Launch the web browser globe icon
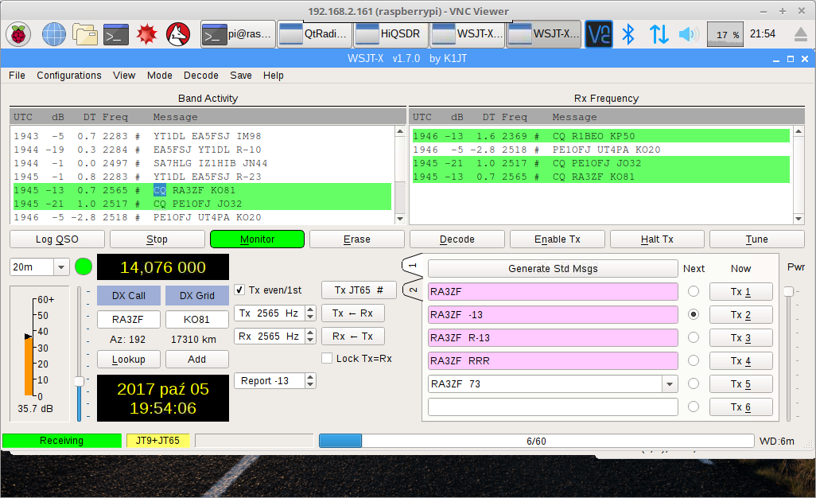Viewport: 816px width, 498px height. (53, 34)
